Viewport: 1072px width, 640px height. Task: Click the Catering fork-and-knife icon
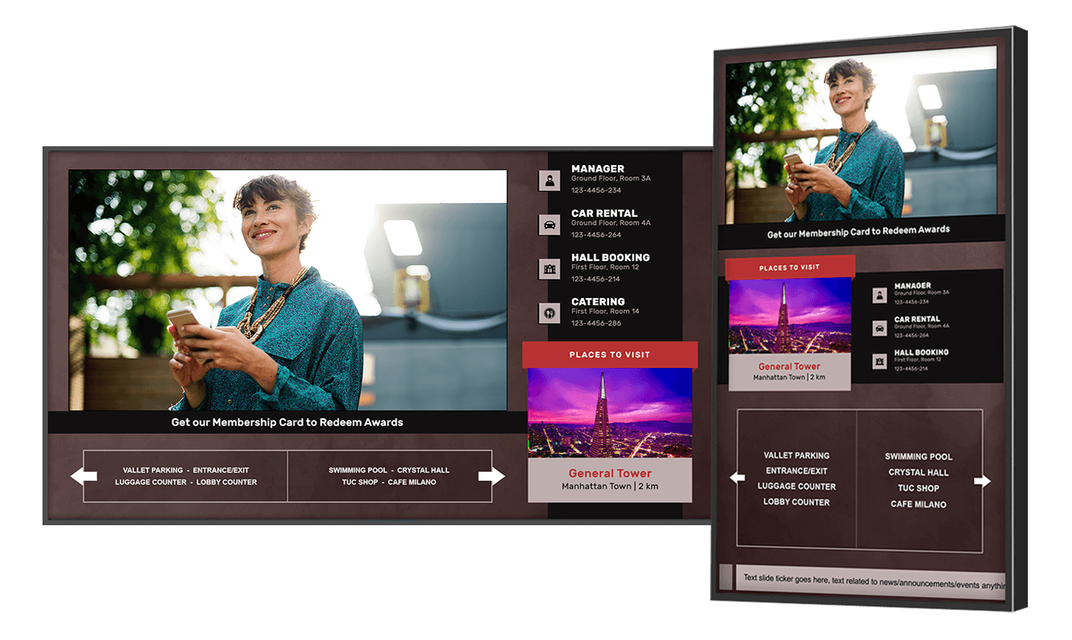[549, 313]
